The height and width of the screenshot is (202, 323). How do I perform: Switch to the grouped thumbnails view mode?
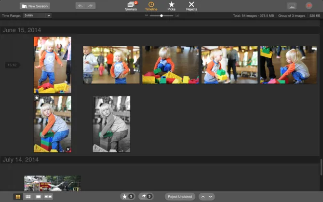pos(28,197)
